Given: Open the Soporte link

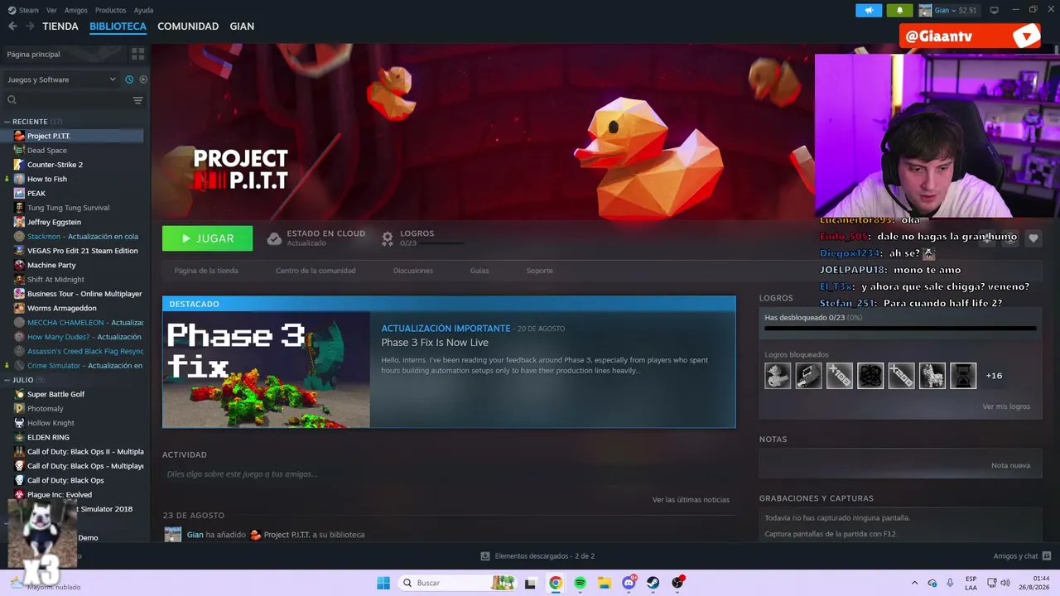Looking at the screenshot, I should click(x=540, y=271).
